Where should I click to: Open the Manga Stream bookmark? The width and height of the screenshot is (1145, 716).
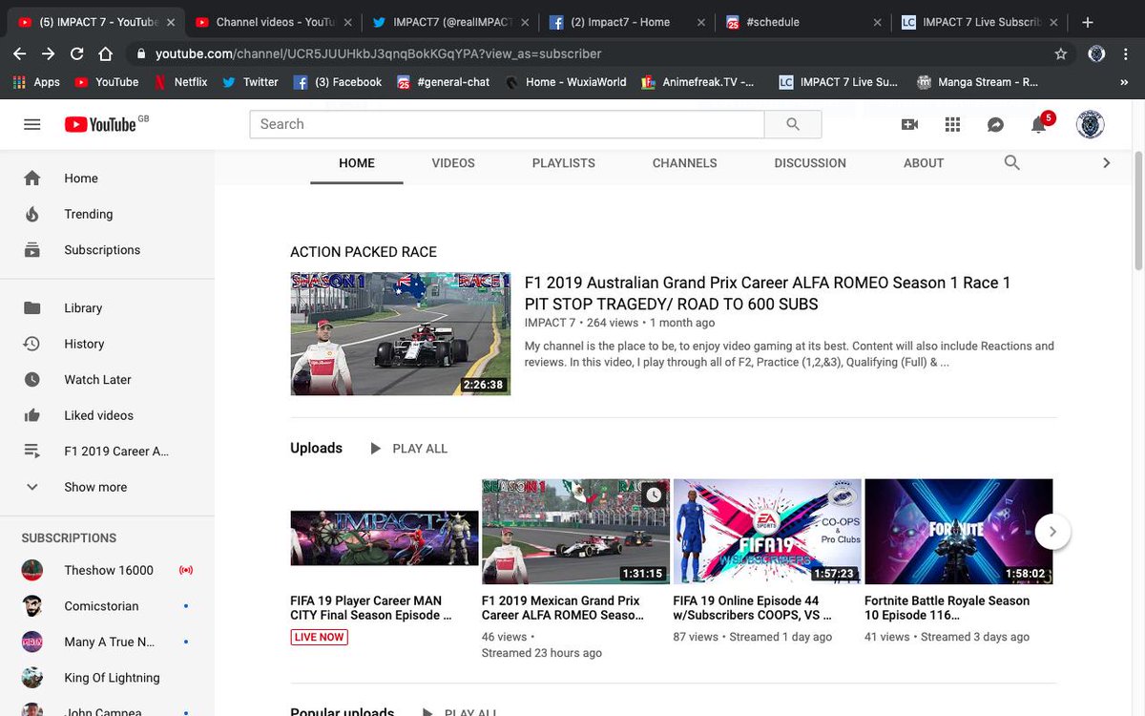coord(977,82)
